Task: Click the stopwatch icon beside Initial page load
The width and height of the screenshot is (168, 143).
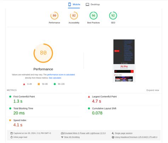Action: tap(11, 137)
